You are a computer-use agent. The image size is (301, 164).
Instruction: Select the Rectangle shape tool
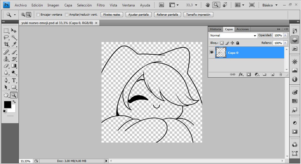click(x=14, y=87)
